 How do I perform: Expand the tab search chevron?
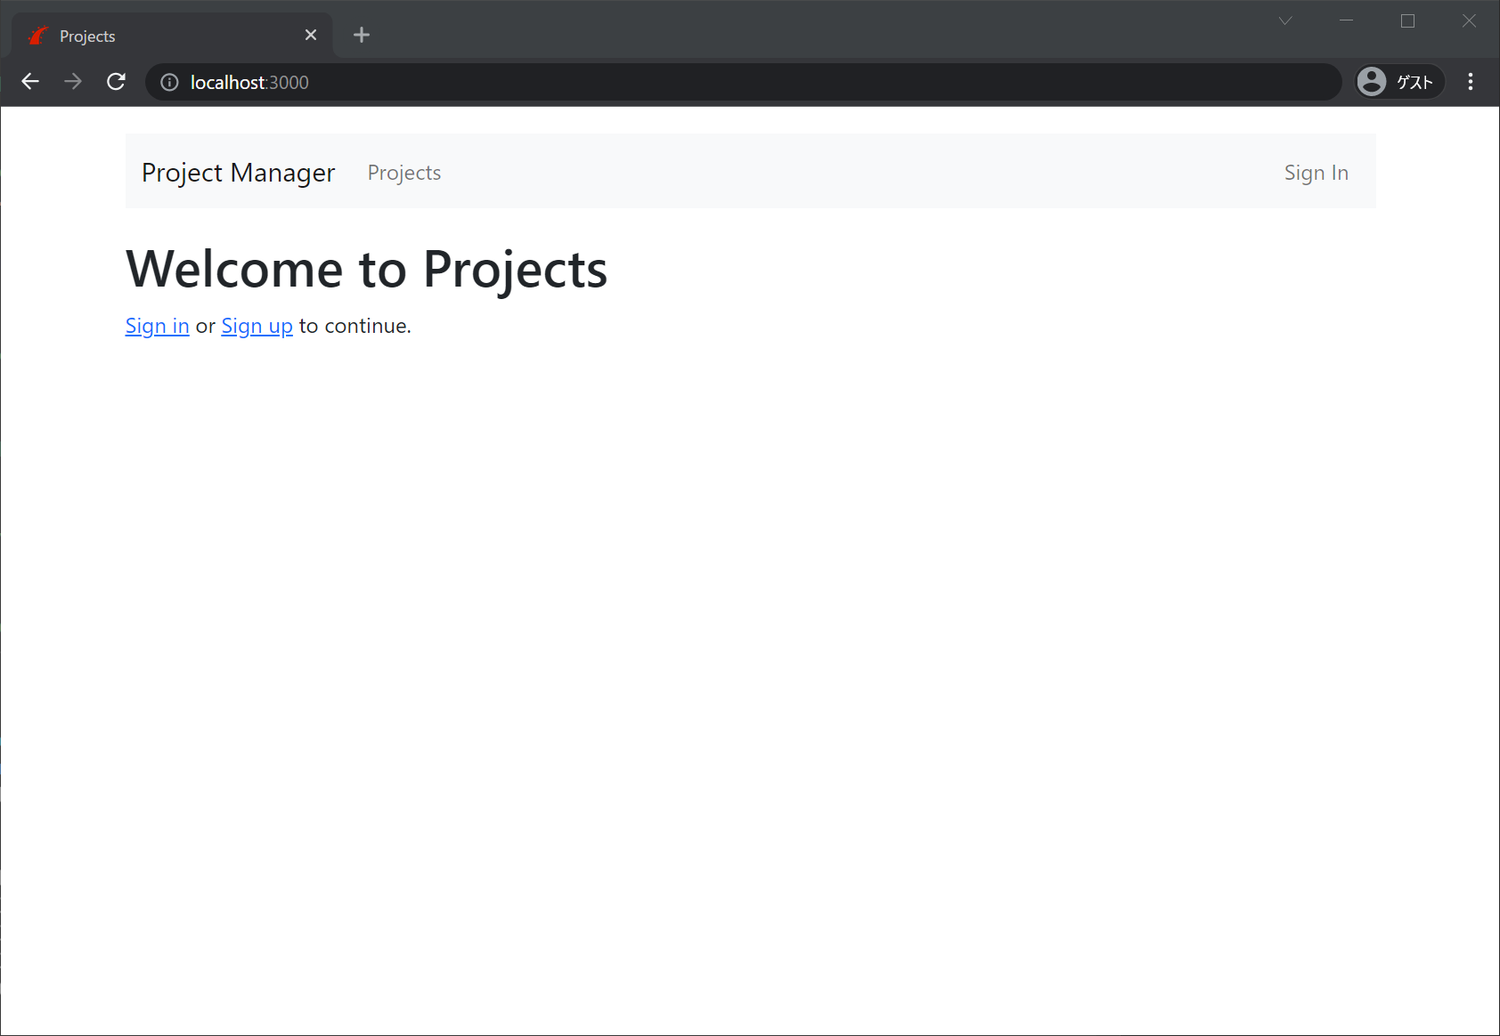pyautogui.click(x=1284, y=21)
